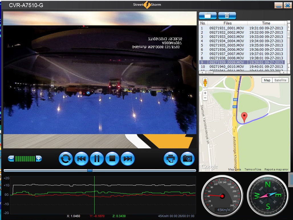Select file 09271940_0010.MOV in list

coord(227,67)
